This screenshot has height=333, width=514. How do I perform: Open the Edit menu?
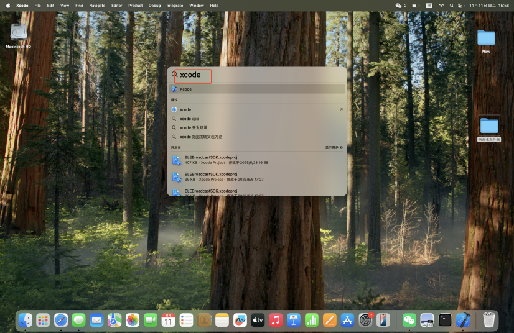(50, 6)
